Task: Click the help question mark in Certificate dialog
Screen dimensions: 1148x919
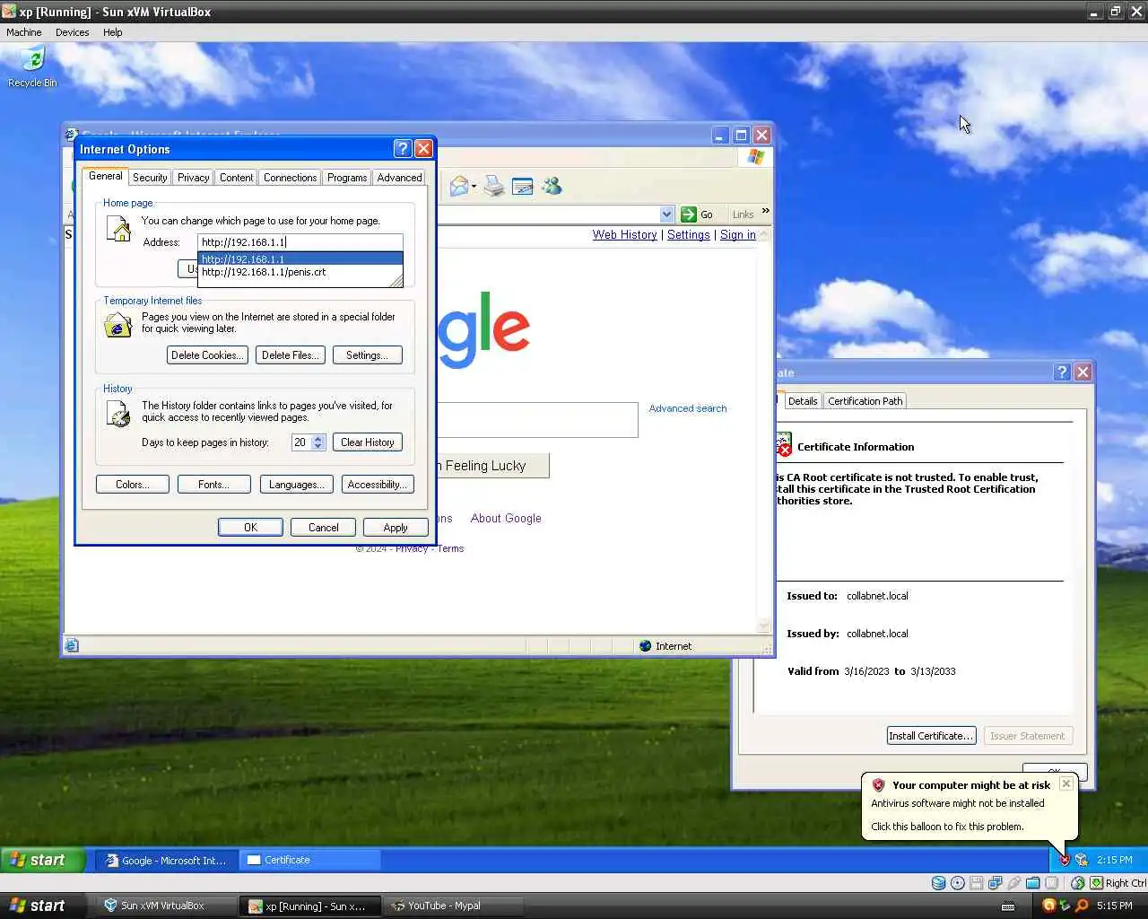Action: [x=1062, y=372]
